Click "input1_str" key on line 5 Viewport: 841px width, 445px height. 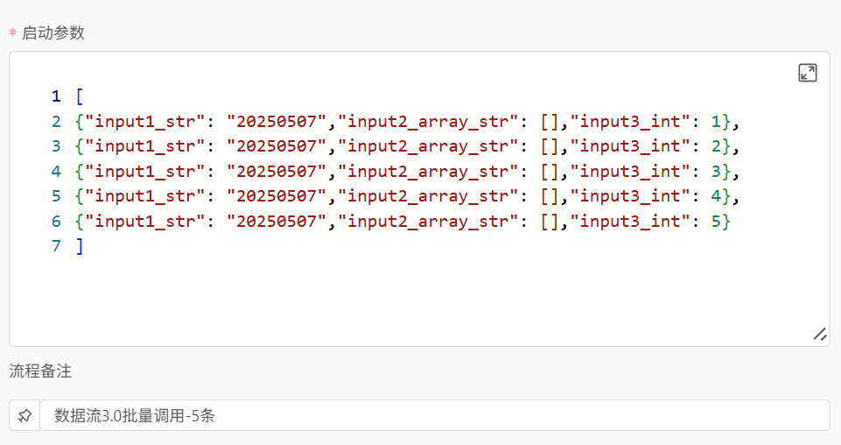(x=144, y=196)
